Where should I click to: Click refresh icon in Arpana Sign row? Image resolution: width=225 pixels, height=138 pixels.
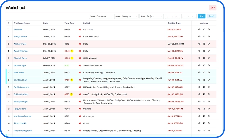[x=204, y=65]
